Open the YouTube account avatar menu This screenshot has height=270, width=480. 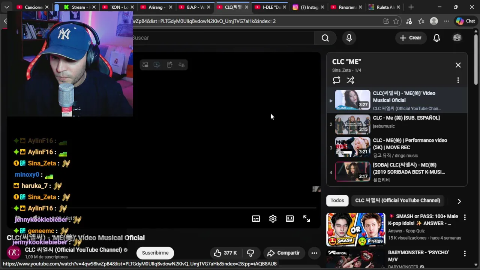pos(457,38)
